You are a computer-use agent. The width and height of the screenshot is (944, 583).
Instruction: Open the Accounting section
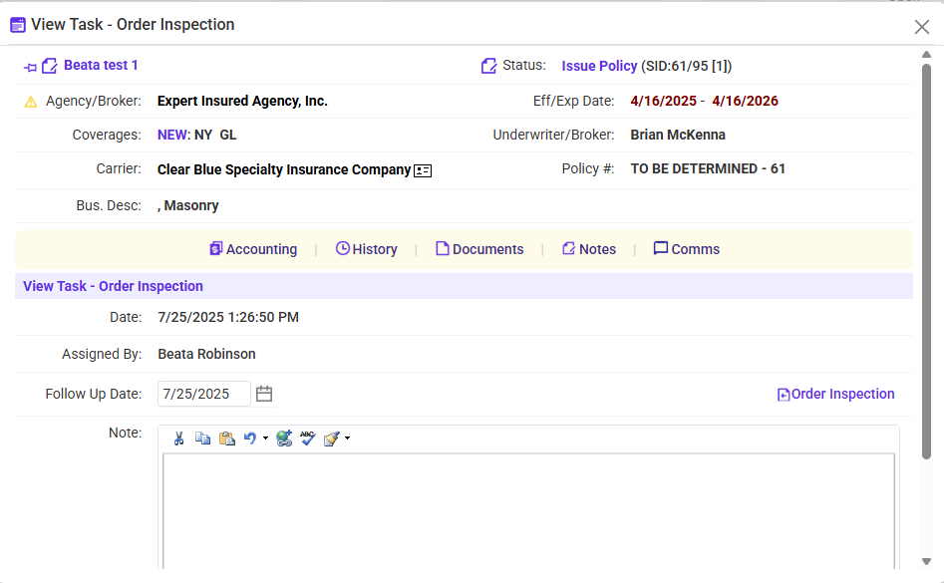pyautogui.click(x=253, y=249)
